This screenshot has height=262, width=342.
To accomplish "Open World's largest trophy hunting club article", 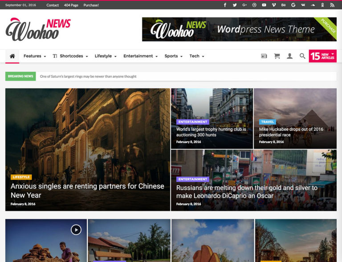I will point(211,132).
